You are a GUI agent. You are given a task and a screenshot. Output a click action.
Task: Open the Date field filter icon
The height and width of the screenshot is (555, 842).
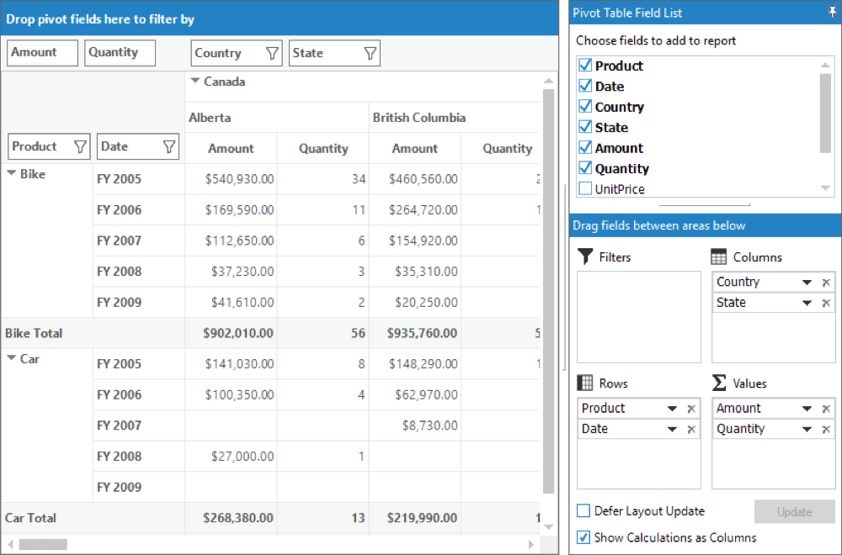[169, 147]
